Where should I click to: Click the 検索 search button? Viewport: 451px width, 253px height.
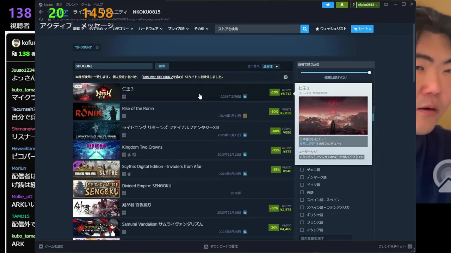162,66
